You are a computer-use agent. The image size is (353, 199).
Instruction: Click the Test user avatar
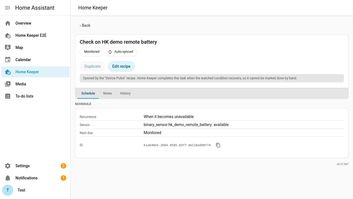point(8,190)
